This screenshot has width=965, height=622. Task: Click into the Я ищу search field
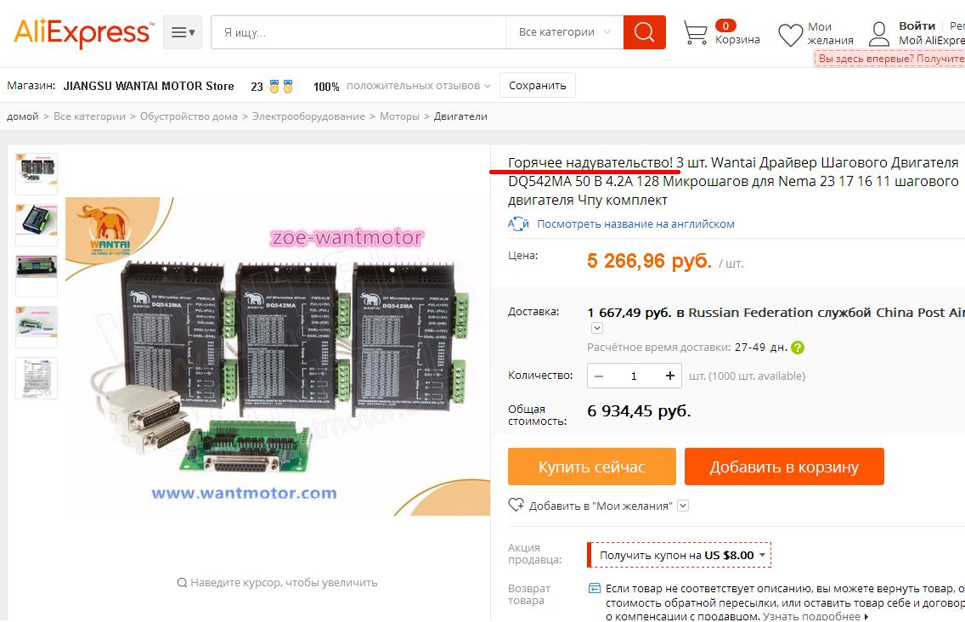358,32
